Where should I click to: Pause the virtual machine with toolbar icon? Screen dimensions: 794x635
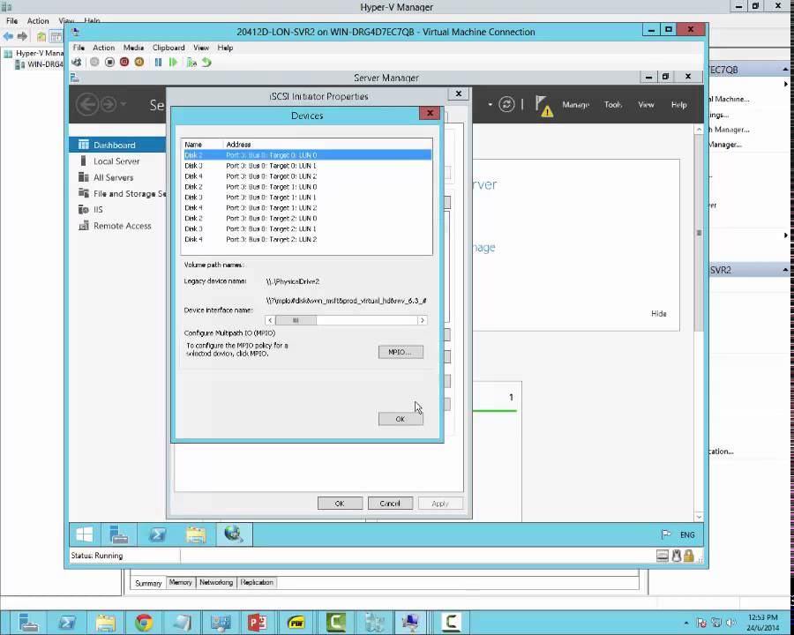pyautogui.click(x=158, y=63)
